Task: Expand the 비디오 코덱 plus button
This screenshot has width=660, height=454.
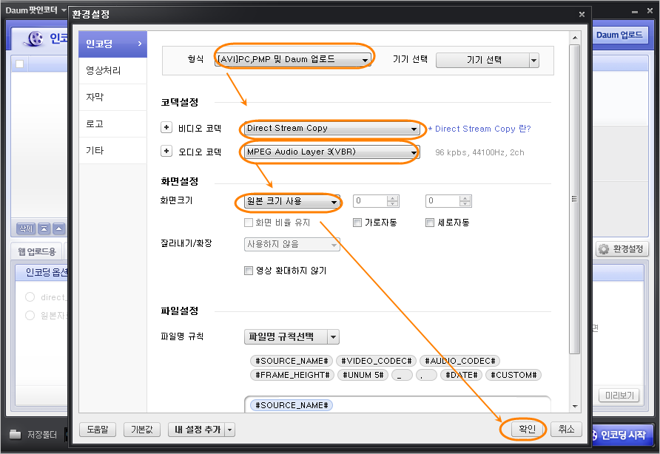Action: coord(166,127)
